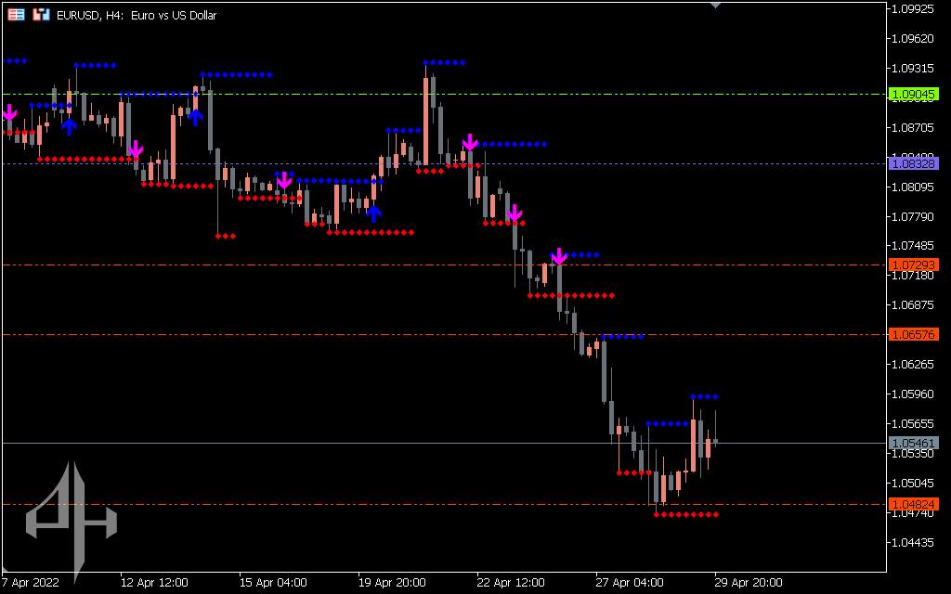Select the green 1.09045 price label

pyautogui.click(x=914, y=94)
